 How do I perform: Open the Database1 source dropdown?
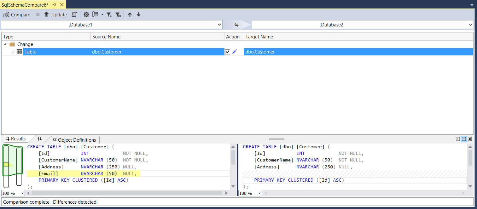pyautogui.click(x=220, y=25)
